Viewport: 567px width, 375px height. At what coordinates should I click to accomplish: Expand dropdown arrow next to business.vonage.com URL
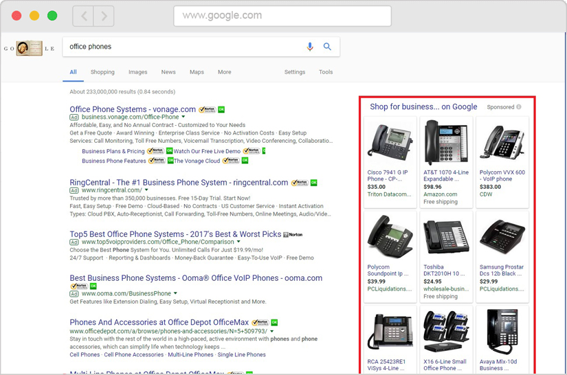(x=181, y=117)
